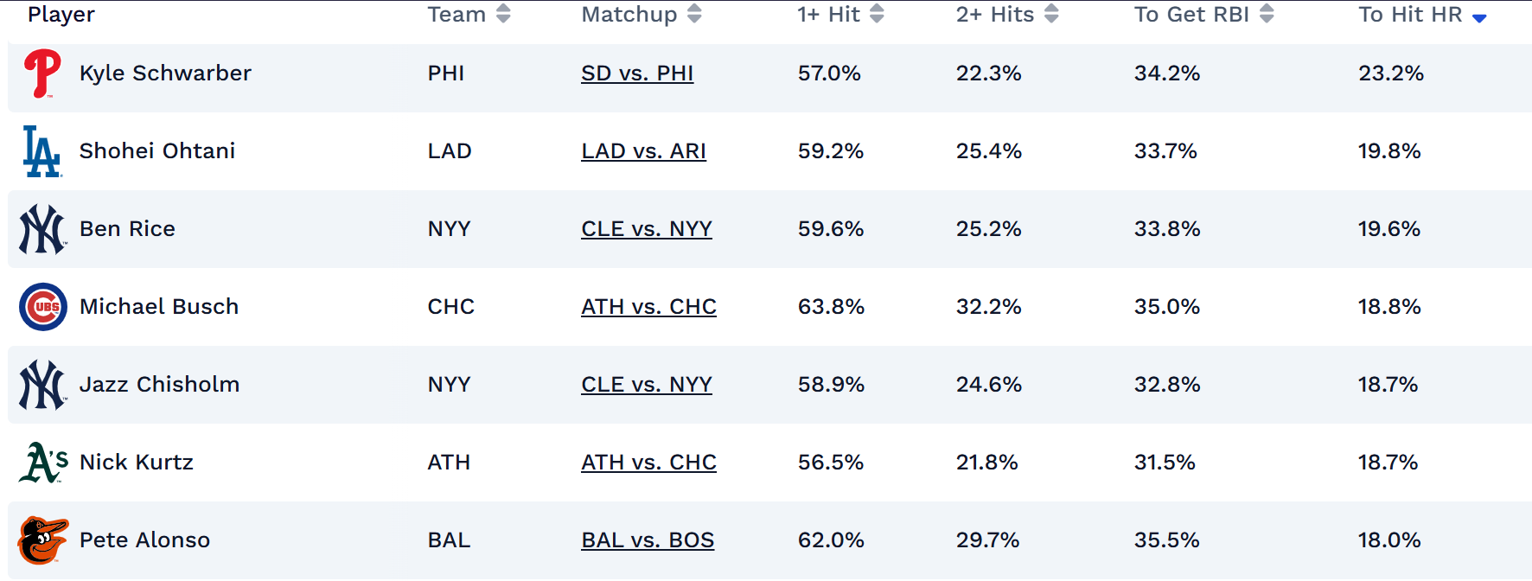Click the Cubs logo beside Michael Busch
This screenshot has height=581, width=1532.
43,307
